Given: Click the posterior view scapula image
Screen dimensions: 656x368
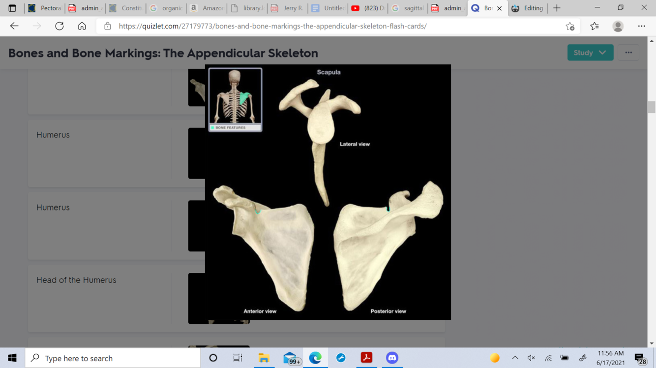Looking at the screenshot, I should click(x=388, y=245).
